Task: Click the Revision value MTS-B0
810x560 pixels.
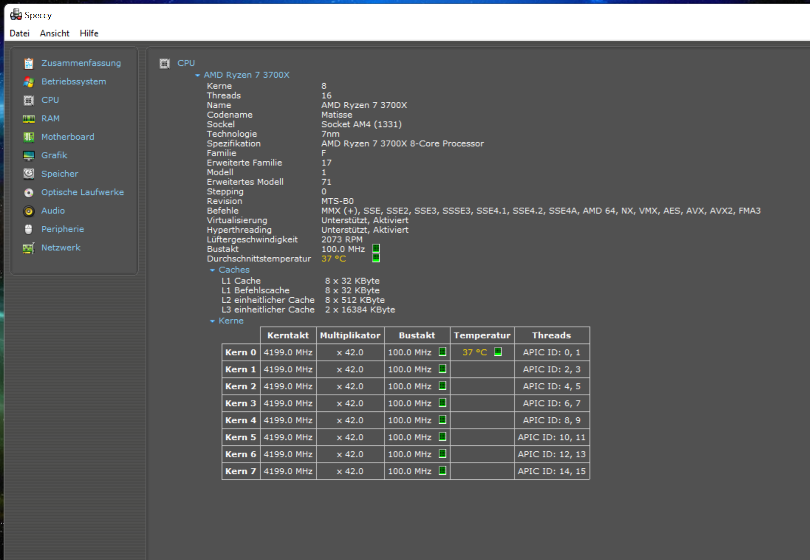Action: (337, 201)
